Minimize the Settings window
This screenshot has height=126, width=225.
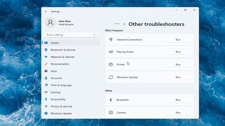click(x=176, y=10)
